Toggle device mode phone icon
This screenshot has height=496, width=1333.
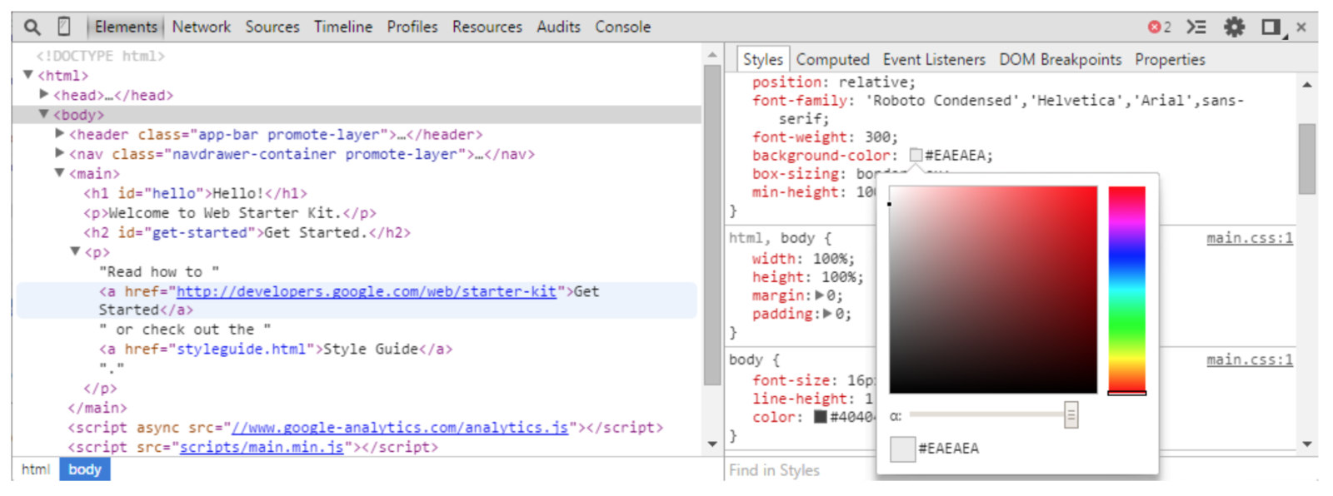[64, 27]
